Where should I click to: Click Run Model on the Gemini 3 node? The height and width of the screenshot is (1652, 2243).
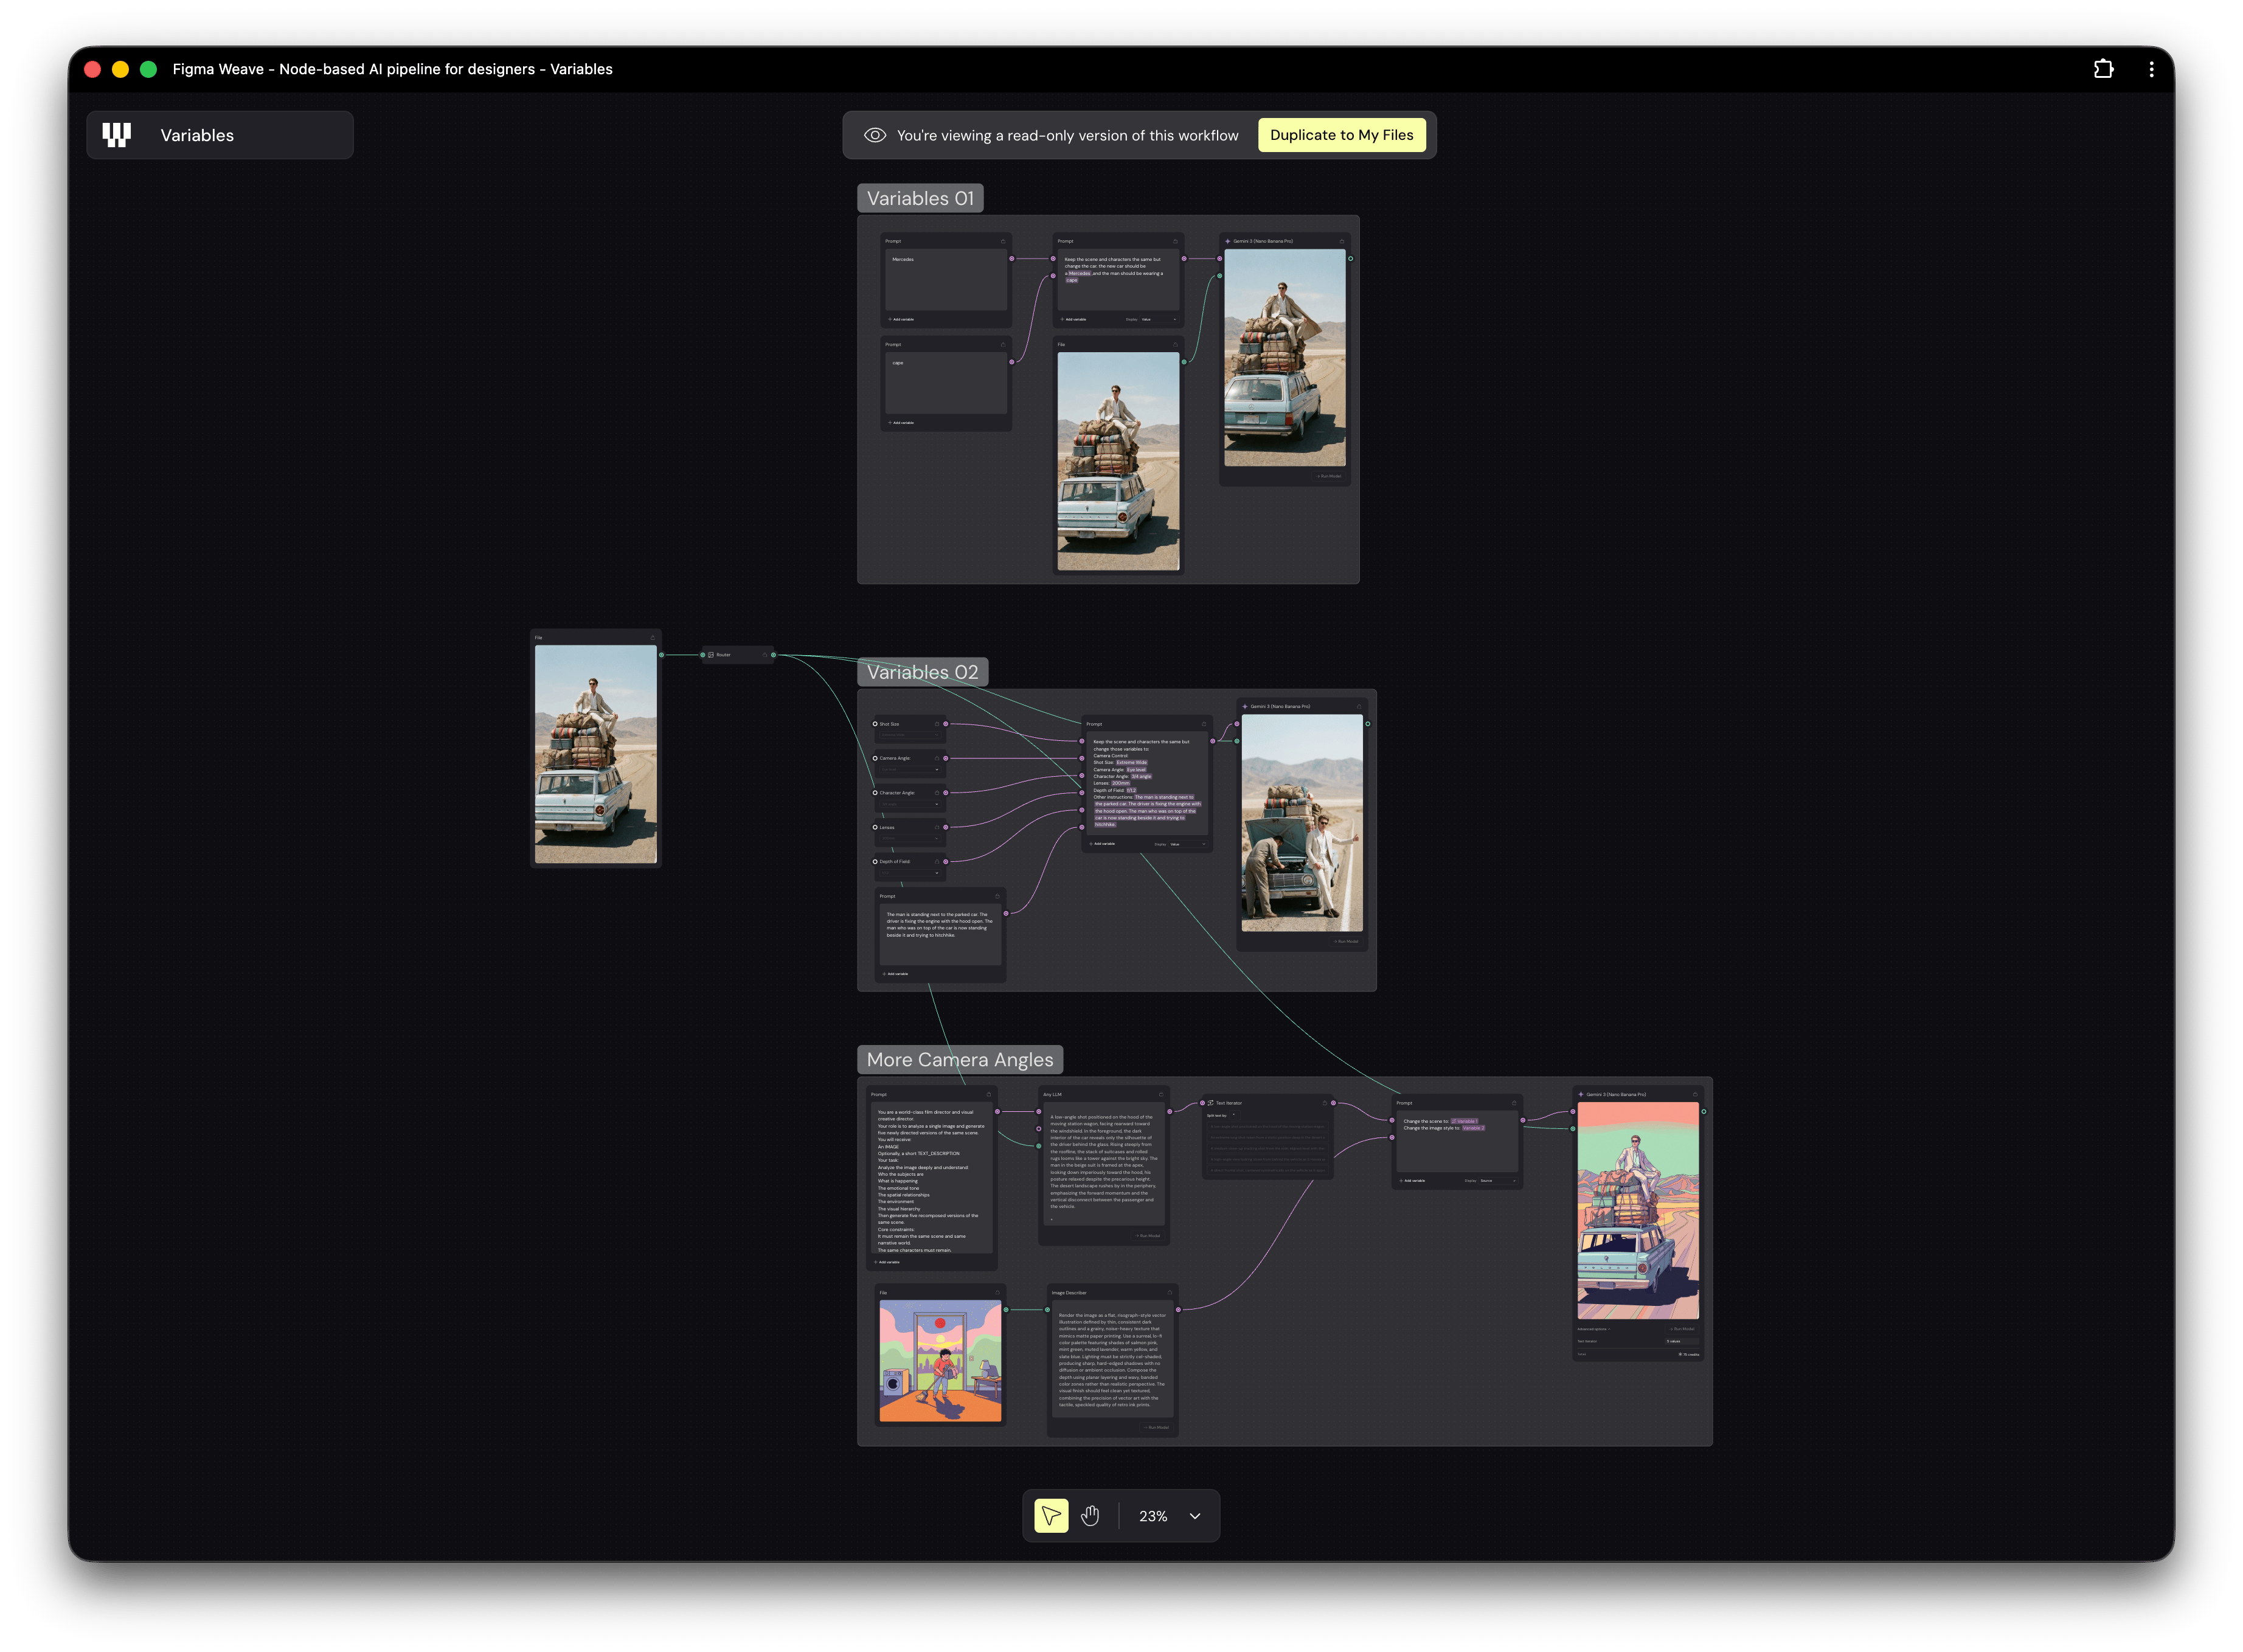(1347, 942)
